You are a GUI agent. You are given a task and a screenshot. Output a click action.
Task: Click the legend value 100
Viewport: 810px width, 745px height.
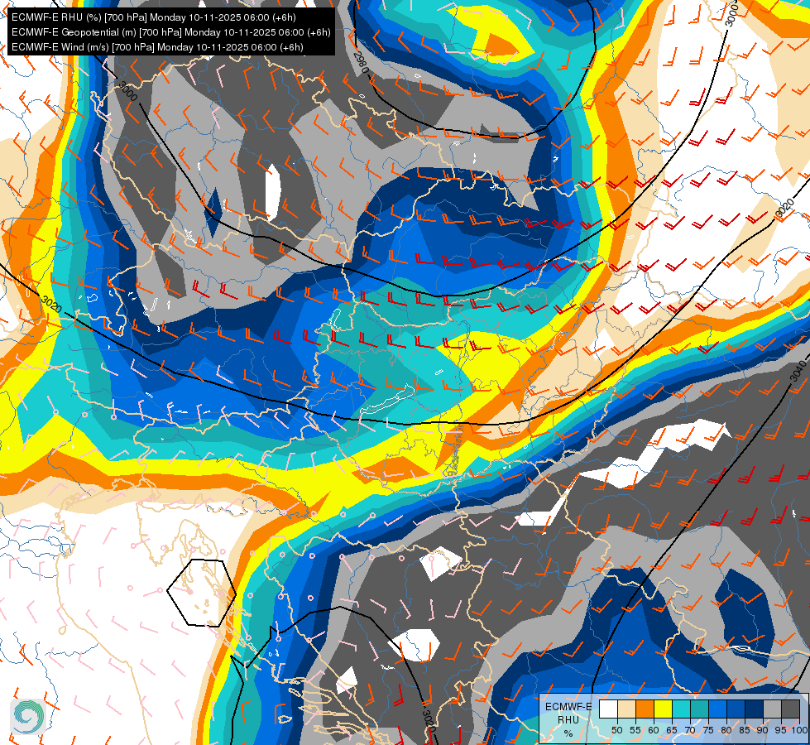point(800,730)
